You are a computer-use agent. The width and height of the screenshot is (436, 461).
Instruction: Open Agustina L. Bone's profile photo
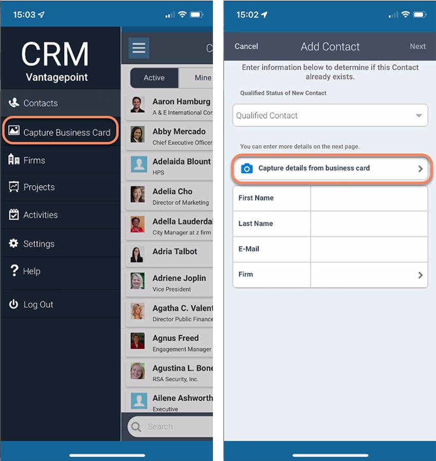coord(137,371)
